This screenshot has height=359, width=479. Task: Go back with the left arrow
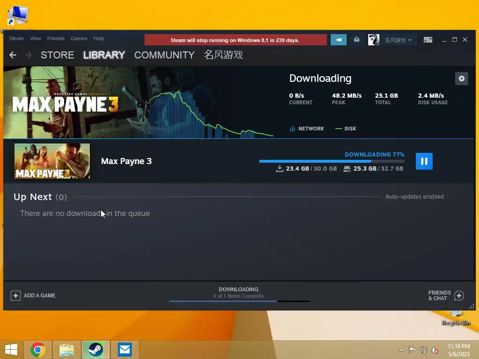(13, 55)
